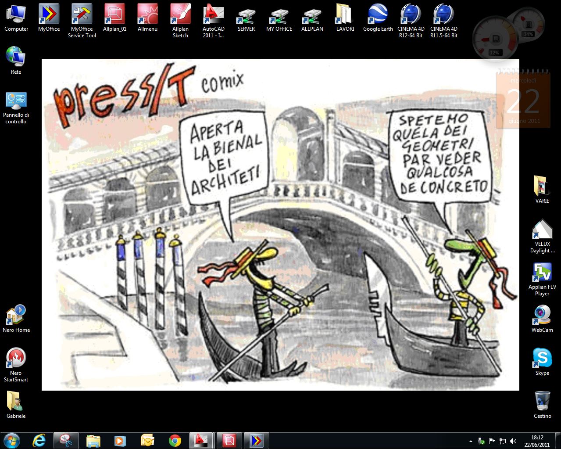561x449 pixels.
Task: Select CINEMA 4D R11.5-64 Bit shortcut
Action: coord(443,21)
